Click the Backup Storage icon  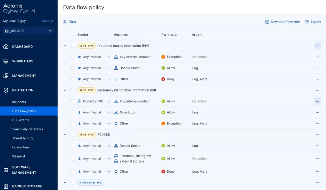coord(6,186)
